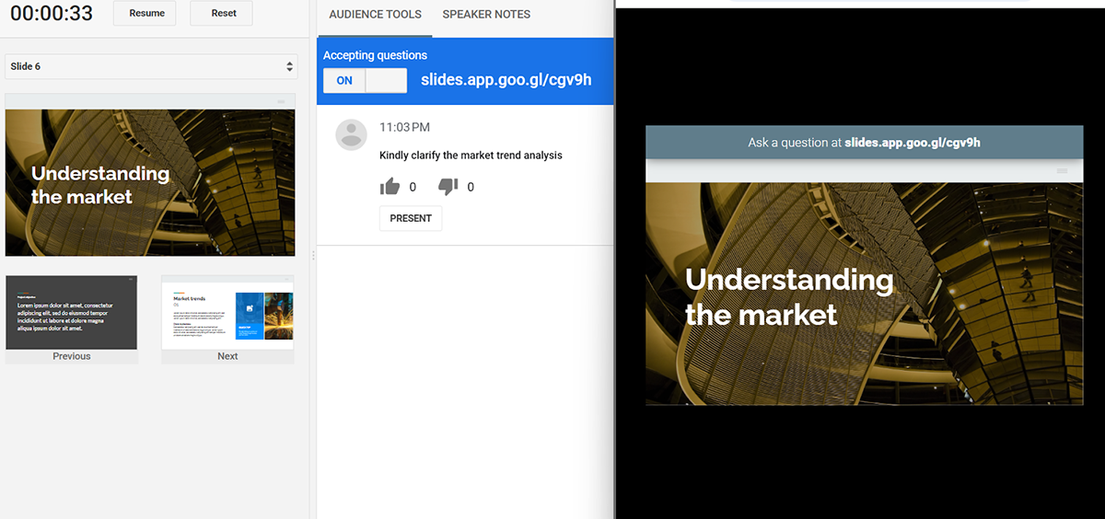
Task: Click the question author's avatar icon
Action: pyautogui.click(x=351, y=134)
